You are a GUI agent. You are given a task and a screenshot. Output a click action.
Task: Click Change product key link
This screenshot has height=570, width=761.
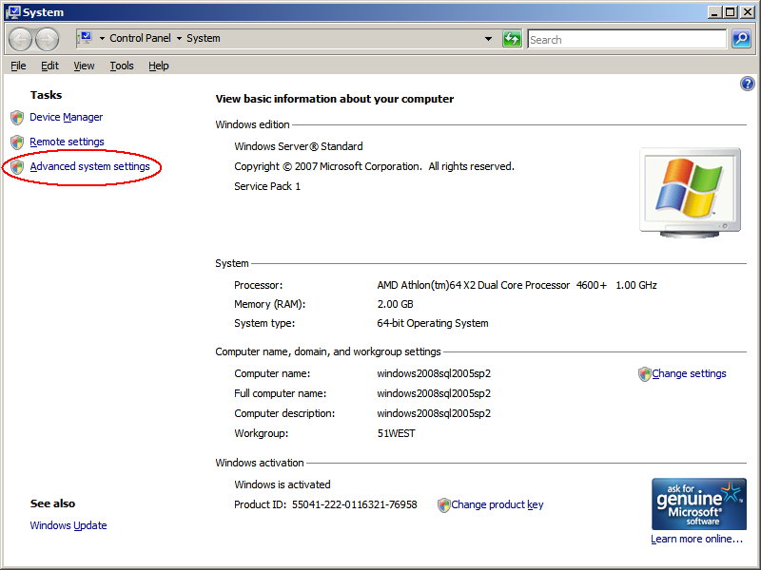coord(498,505)
